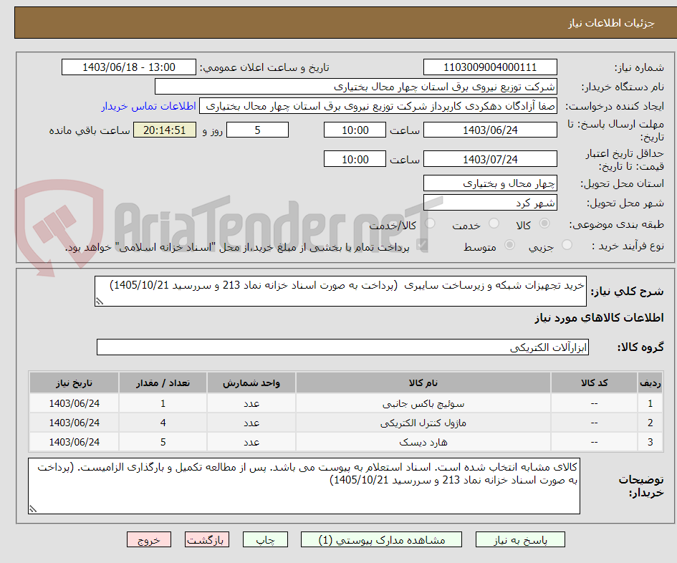Click the response deadline time 10:00 field
This screenshot has width=677, height=563.
[355, 130]
